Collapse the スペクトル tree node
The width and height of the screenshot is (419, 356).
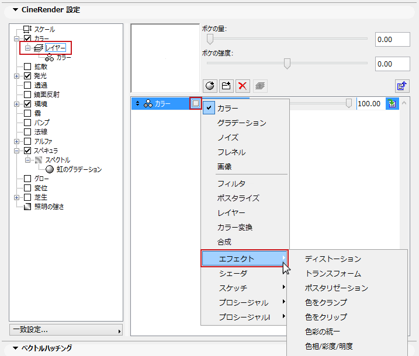point(27,160)
